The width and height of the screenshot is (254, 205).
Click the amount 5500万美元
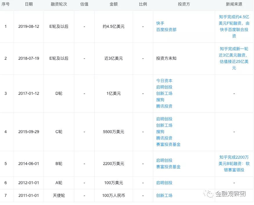[114, 132]
